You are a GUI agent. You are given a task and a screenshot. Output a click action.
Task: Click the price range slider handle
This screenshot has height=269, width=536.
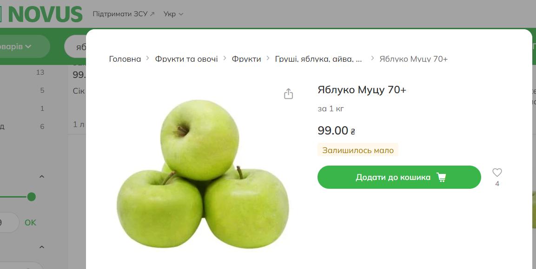point(32,197)
